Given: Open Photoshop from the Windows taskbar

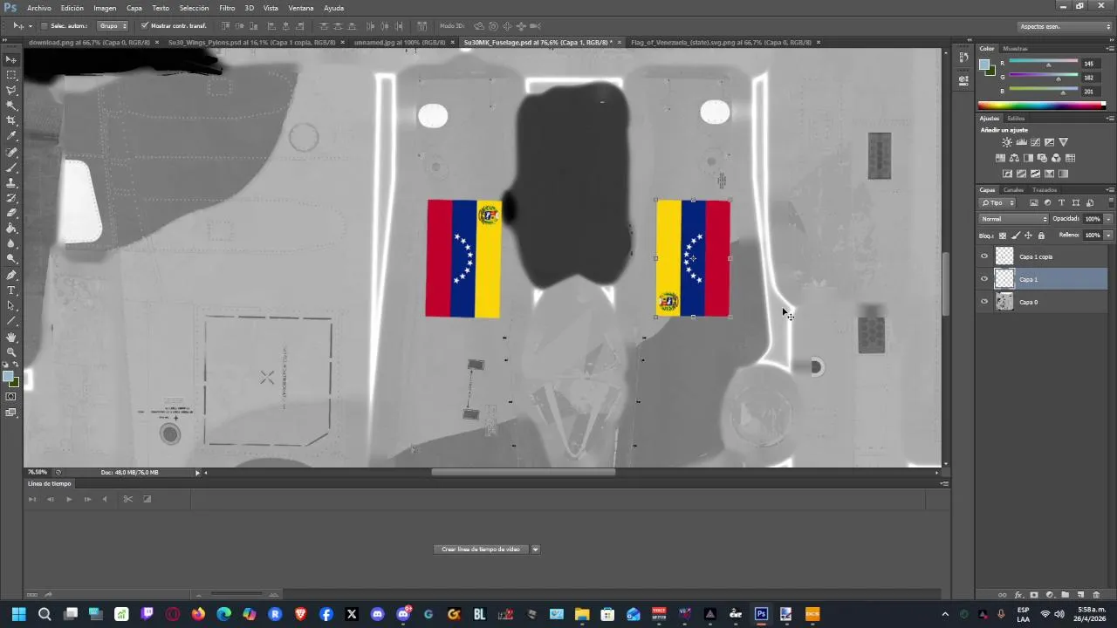Looking at the screenshot, I should tap(761, 614).
